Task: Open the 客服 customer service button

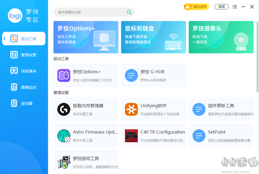Action: click(x=221, y=7)
